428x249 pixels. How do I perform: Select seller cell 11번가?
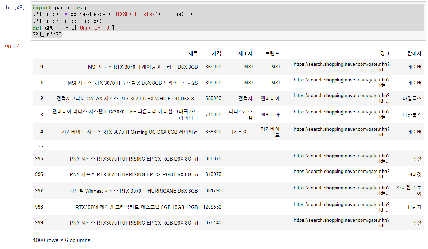414,207
